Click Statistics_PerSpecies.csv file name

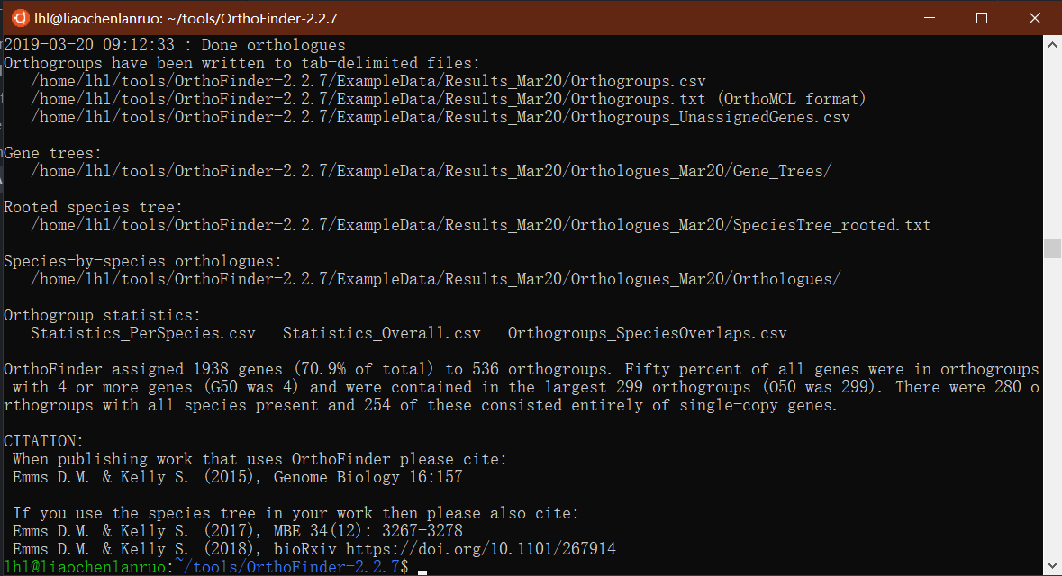pos(143,333)
